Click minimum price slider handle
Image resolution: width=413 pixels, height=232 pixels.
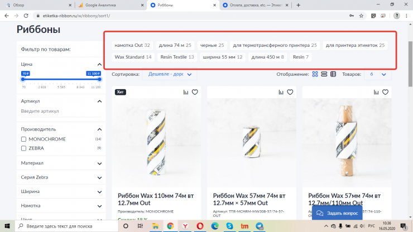[23, 79]
